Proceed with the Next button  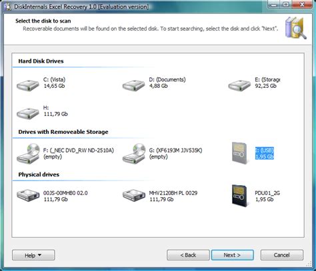[232, 255]
